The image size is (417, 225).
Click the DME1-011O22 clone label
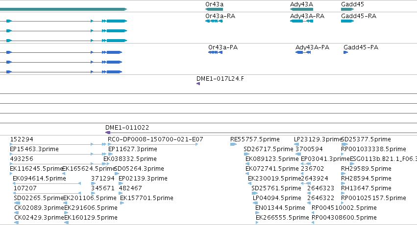coord(127,127)
